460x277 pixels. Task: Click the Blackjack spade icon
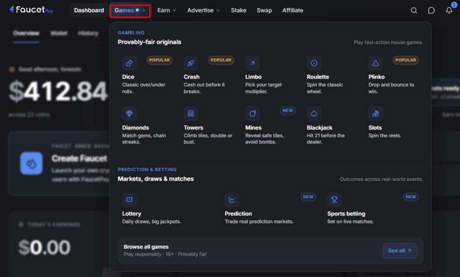point(314,114)
